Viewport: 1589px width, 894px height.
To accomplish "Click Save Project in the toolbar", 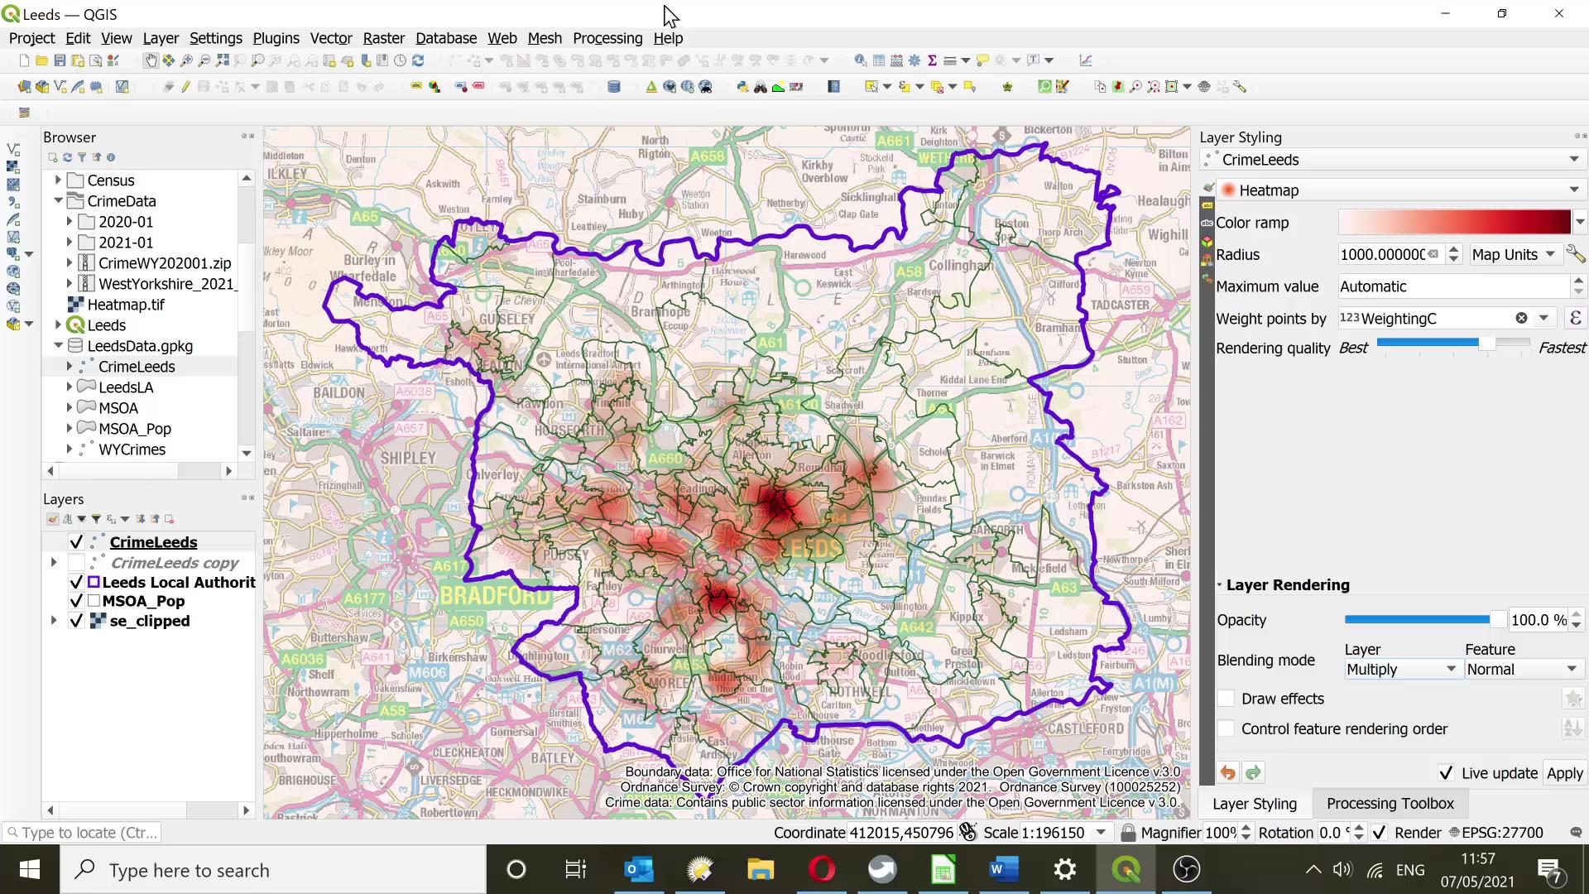I will point(59,60).
